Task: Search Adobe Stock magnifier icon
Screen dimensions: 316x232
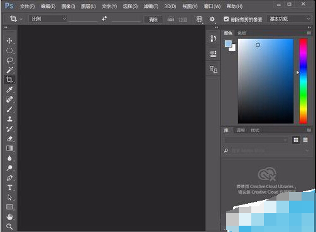Action: (226, 150)
